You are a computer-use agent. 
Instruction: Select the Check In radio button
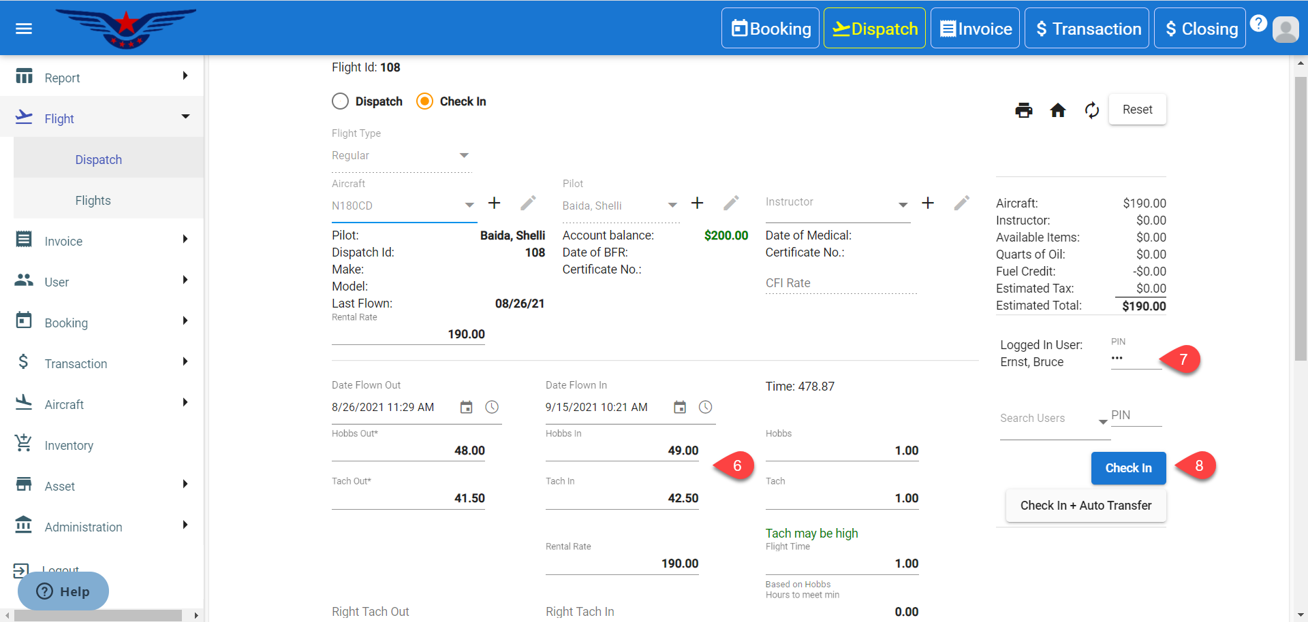pos(424,101)
